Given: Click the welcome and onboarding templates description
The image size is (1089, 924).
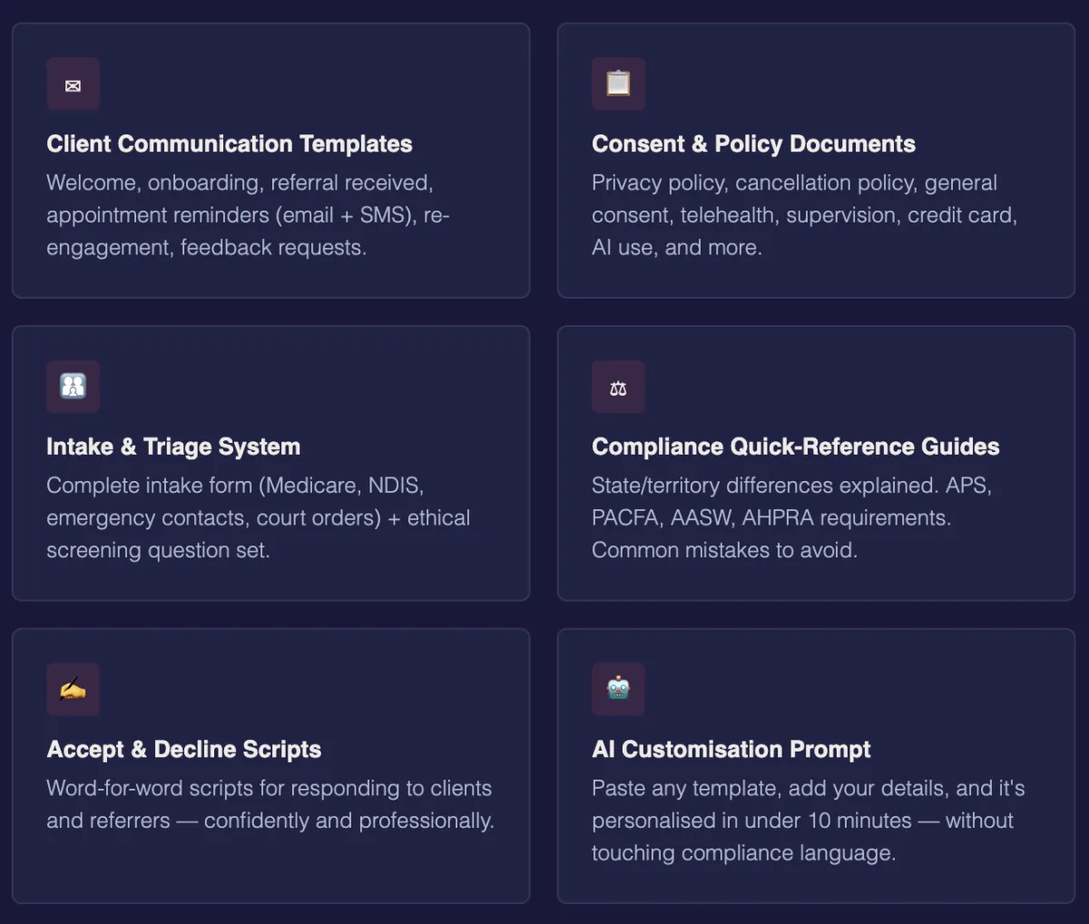Looking at the screenshot, I should point(248,215).
